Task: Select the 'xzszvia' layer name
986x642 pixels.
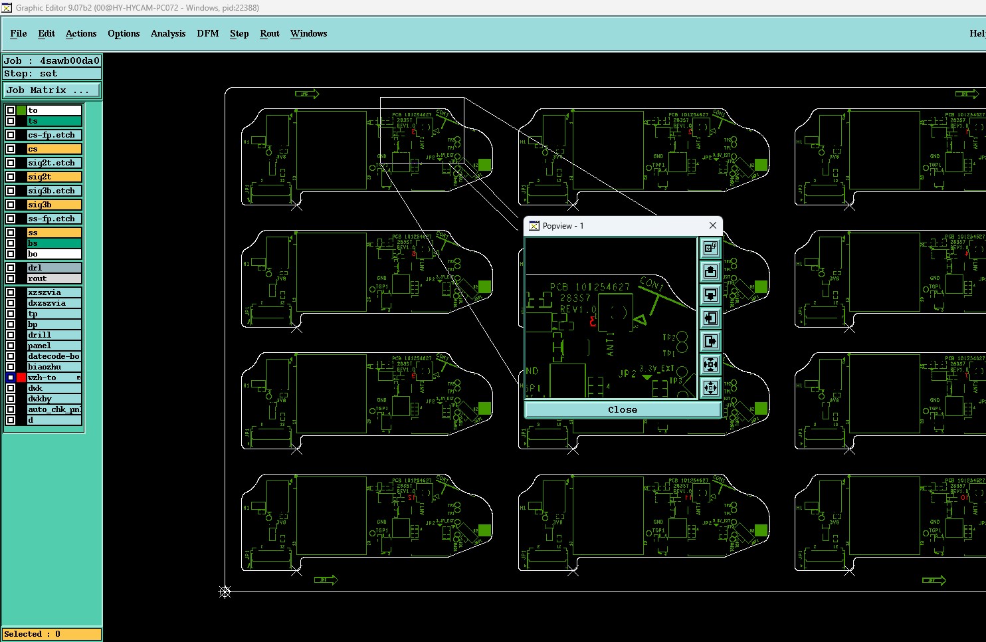Action: click(x=54, y=292)
